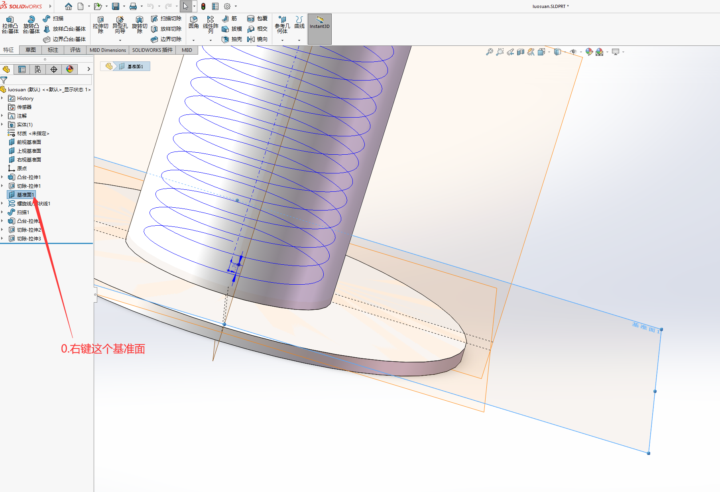Click the Apply Scene icon
This screenshot has height=492, width=720.
pos(599,52)
